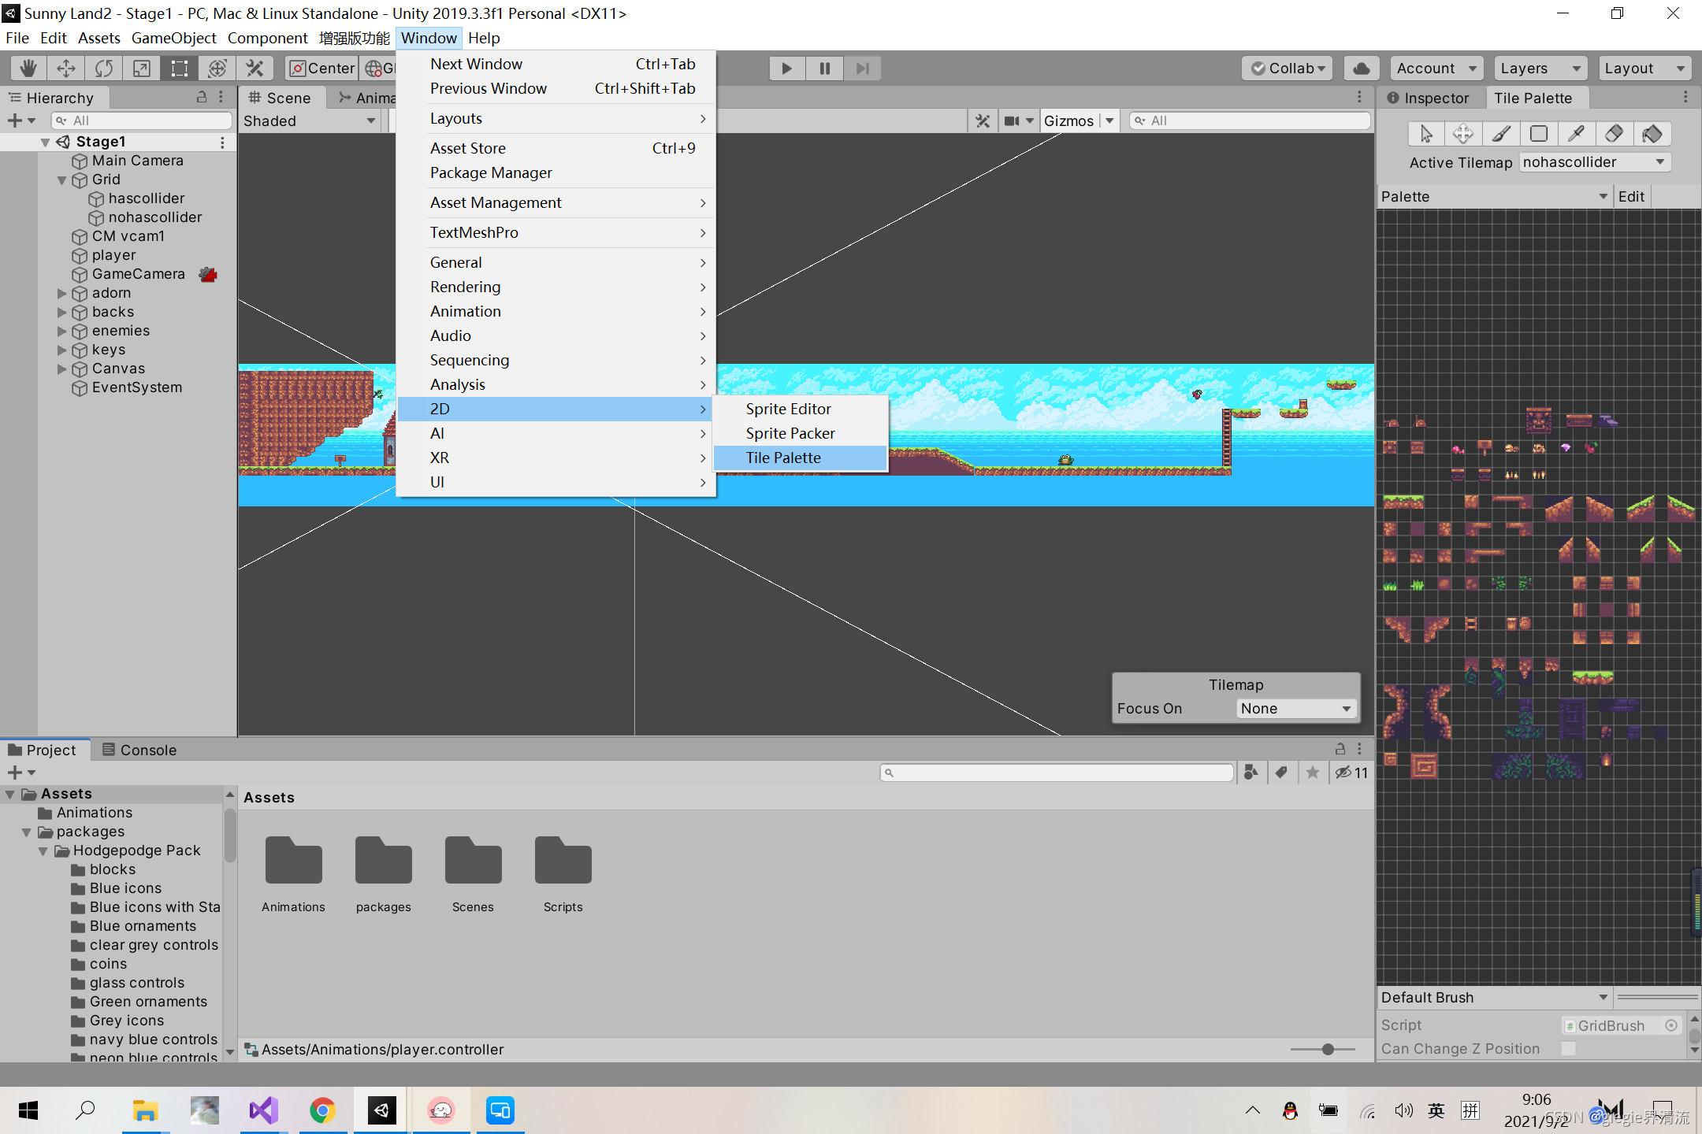Open the Layers dropdown
Image resolution: width=1702 pixels, height=1134 pixels.
click(1540, 69)
